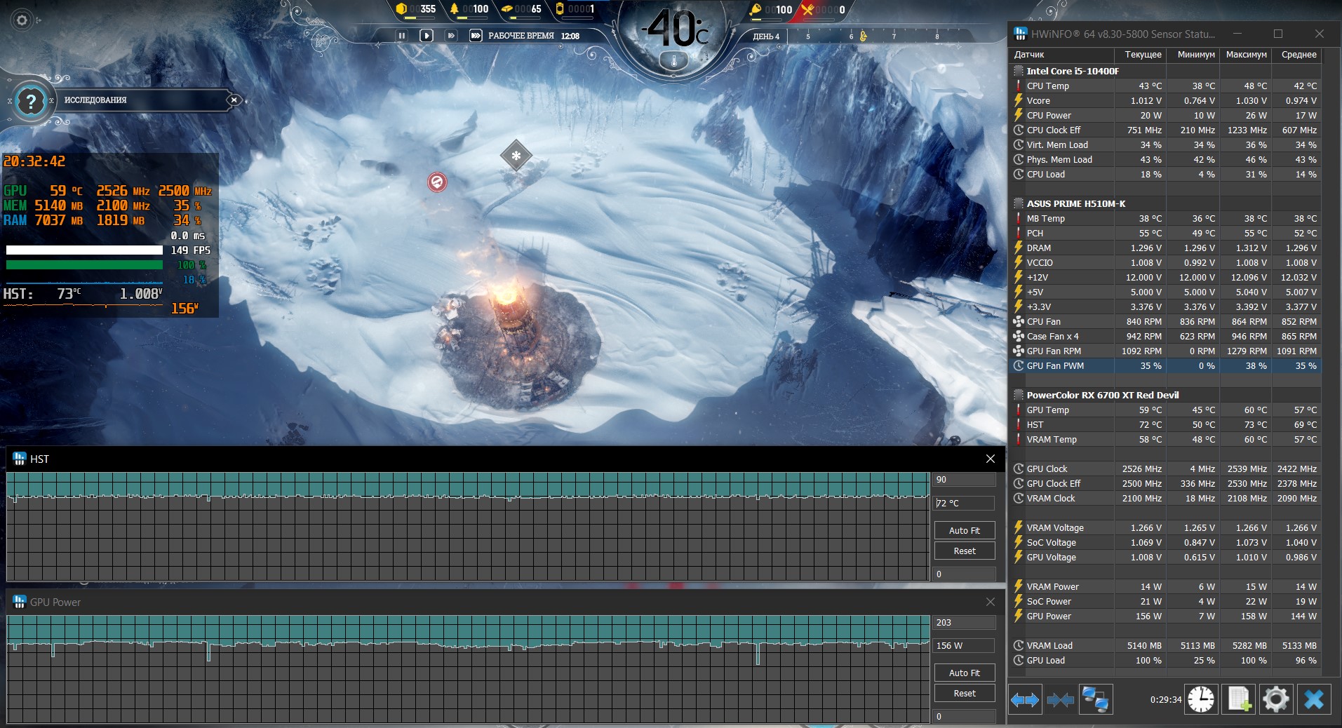Set normal game speed with the play button
The width and height of the screenshot is (1342, 728).
[426, 35]
